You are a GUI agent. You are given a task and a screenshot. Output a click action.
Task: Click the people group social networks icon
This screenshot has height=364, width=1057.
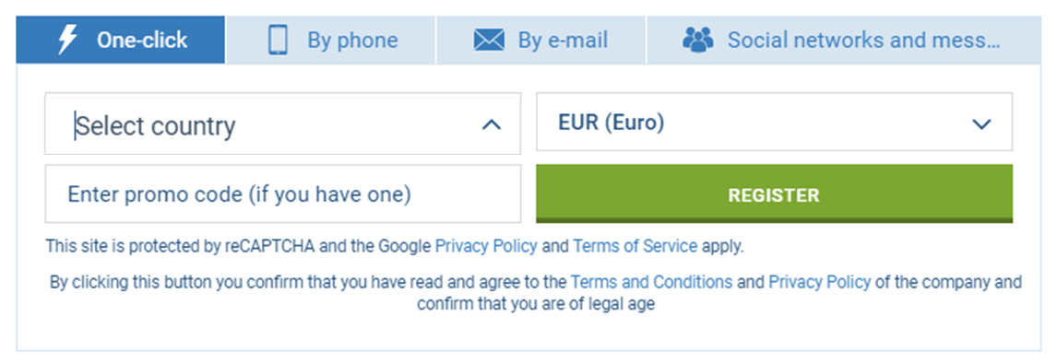[x=697, y=40]
